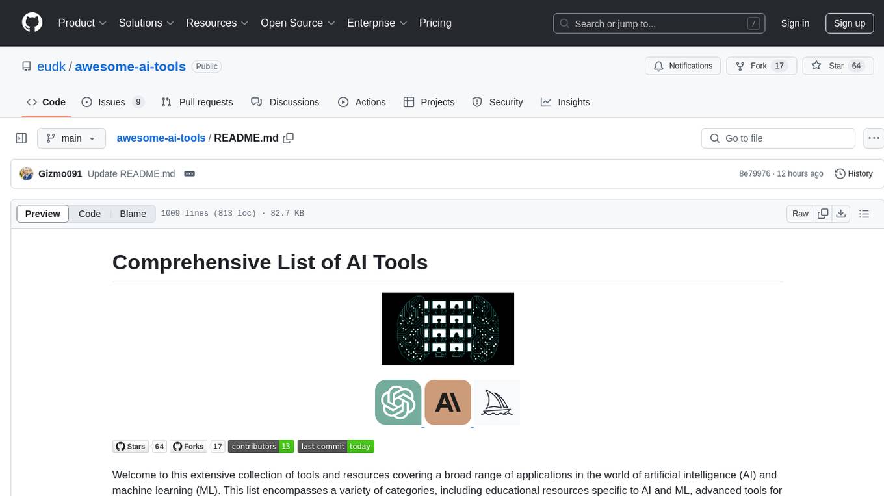Image resolution: width=884 pixels, height=496 pixels.
Task: Open the awesome-ai-tools repository link
Action: tap(131, 66)
